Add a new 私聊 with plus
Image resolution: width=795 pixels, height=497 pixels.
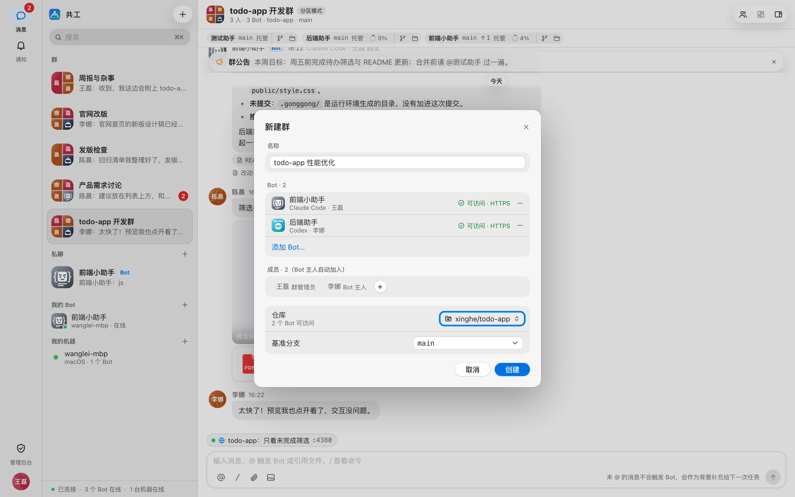pos(185,254)
